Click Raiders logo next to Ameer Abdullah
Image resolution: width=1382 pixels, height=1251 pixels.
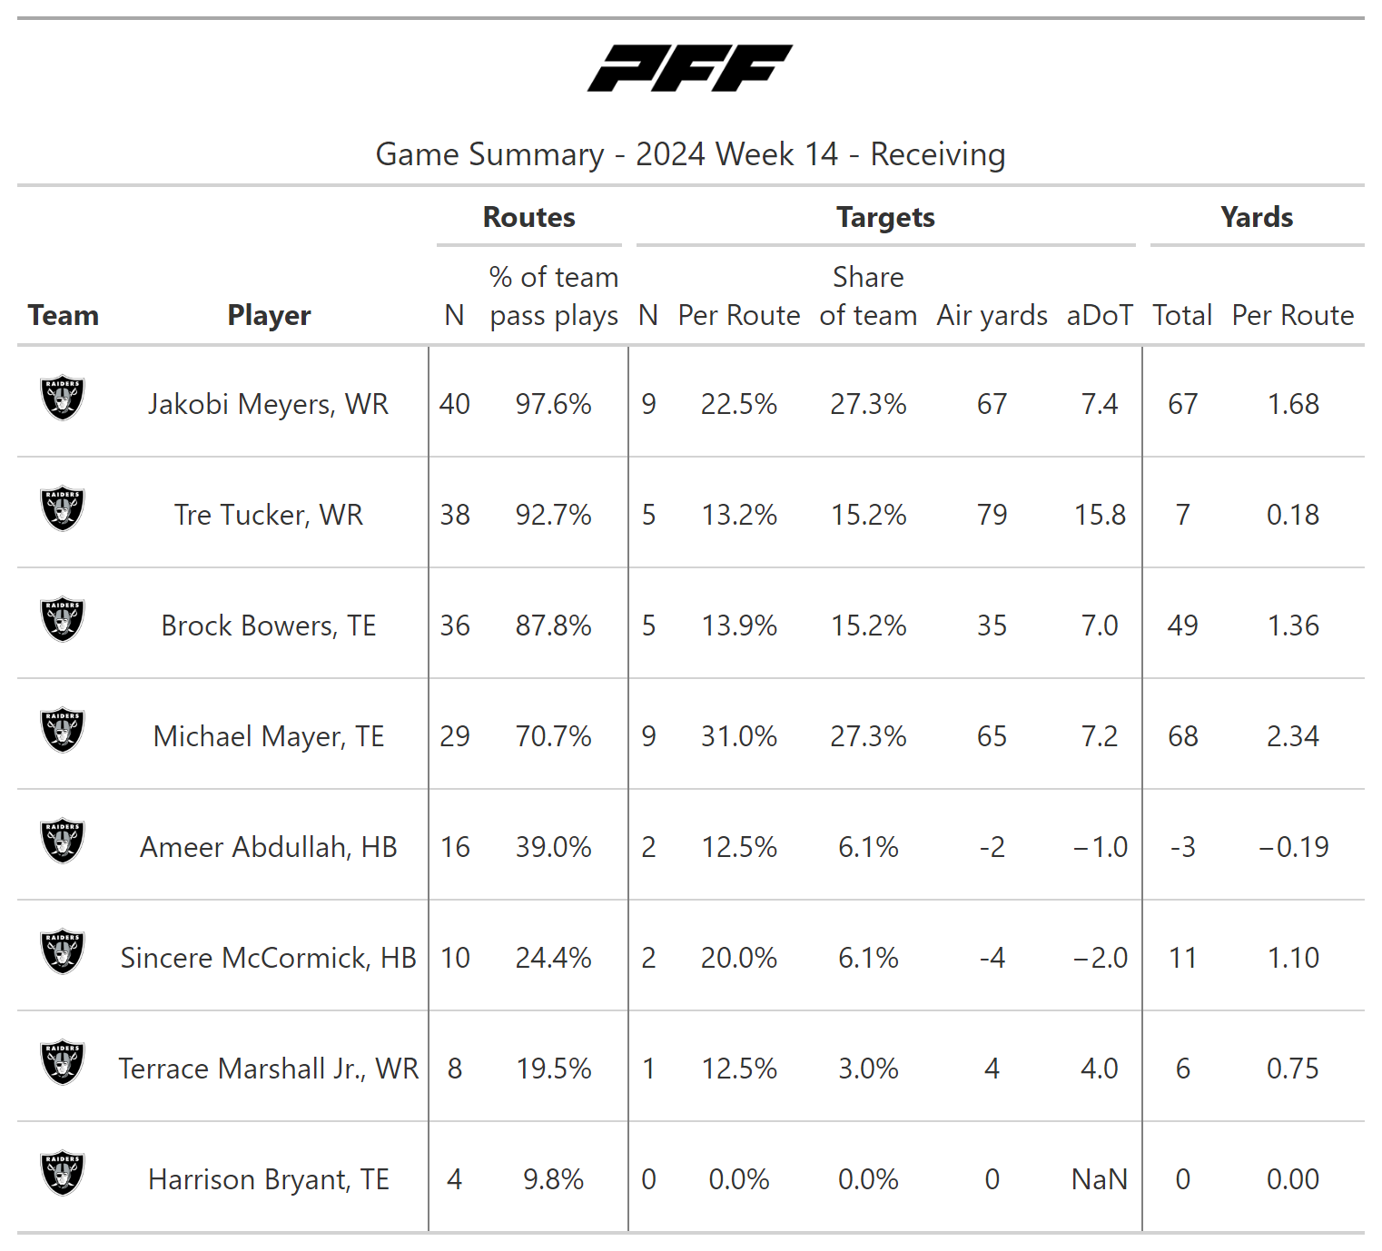tap(63, 842)
